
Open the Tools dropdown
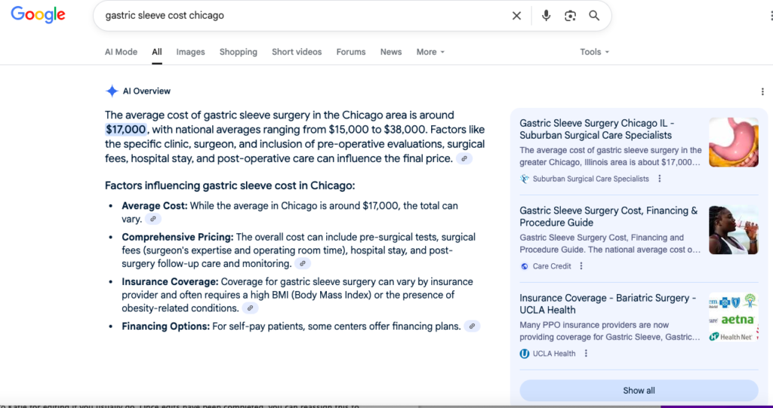point(595,52)
